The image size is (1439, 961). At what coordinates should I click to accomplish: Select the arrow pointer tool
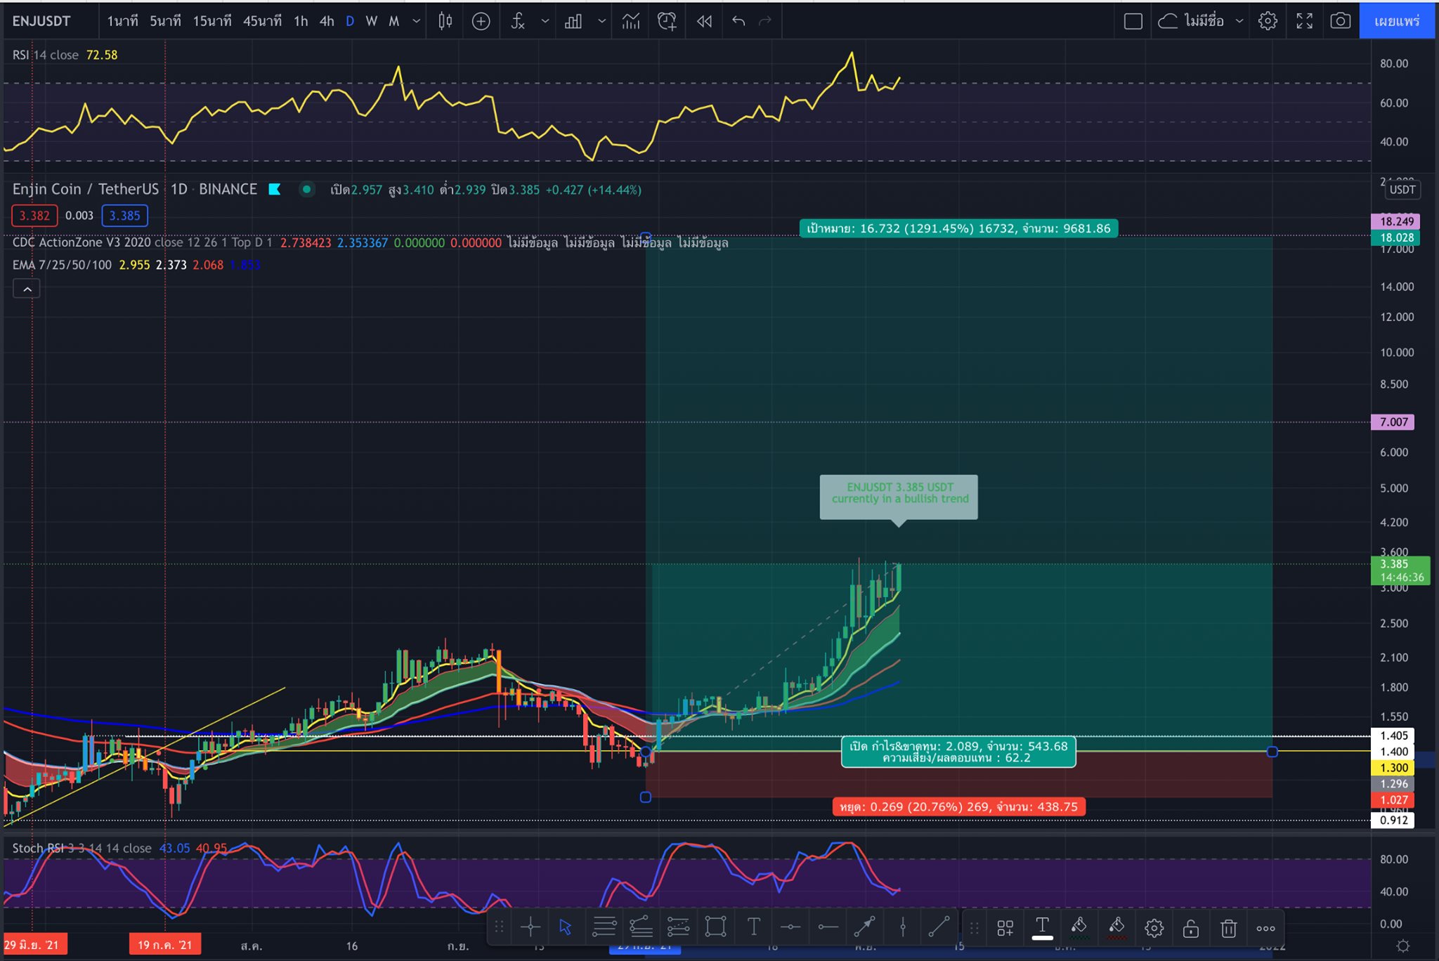[566, 928]
